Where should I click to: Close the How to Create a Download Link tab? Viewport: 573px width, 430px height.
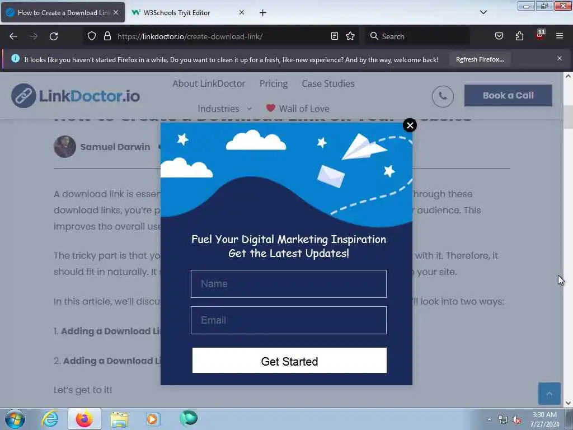[x=115, y=12]
